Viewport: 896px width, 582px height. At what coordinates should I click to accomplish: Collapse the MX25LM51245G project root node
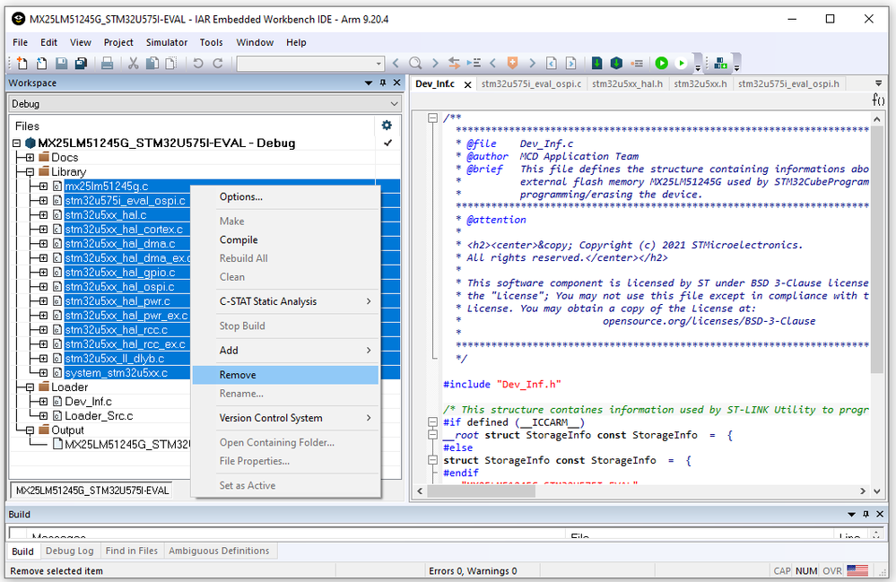(16, 143)
